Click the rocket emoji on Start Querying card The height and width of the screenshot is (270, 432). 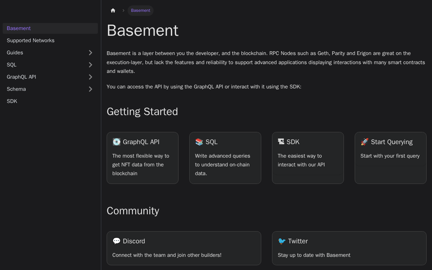tap(364, 142)
